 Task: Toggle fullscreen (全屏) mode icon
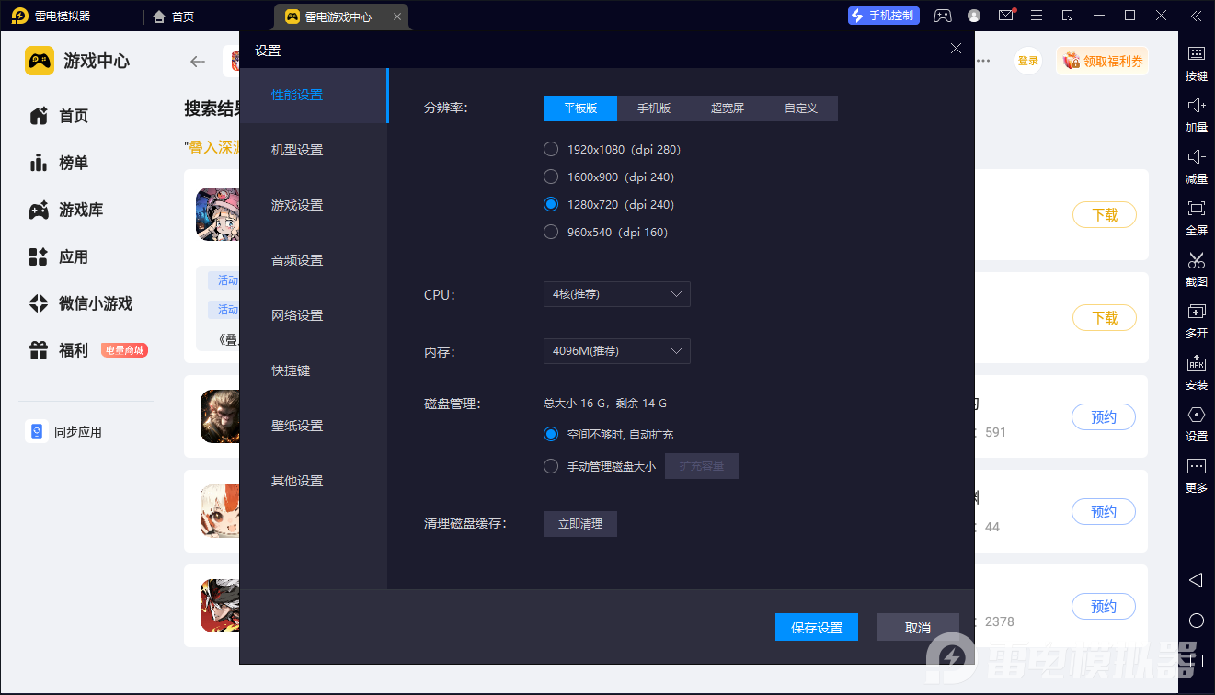pyautogui.click(x=1196, y=209)
